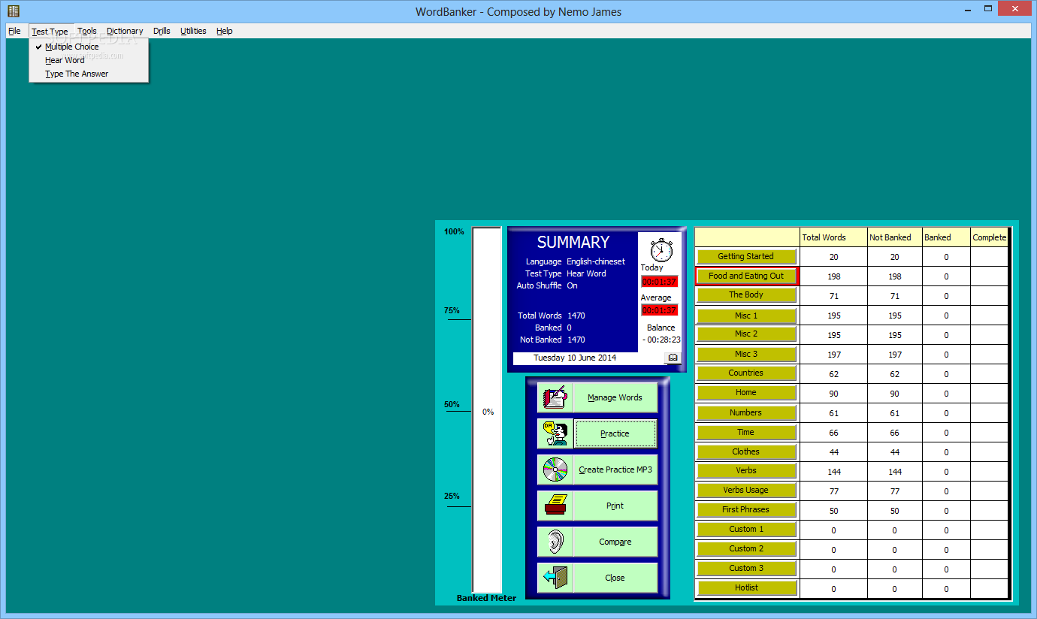Click the Create Practice MP3 button

(615, 470)
